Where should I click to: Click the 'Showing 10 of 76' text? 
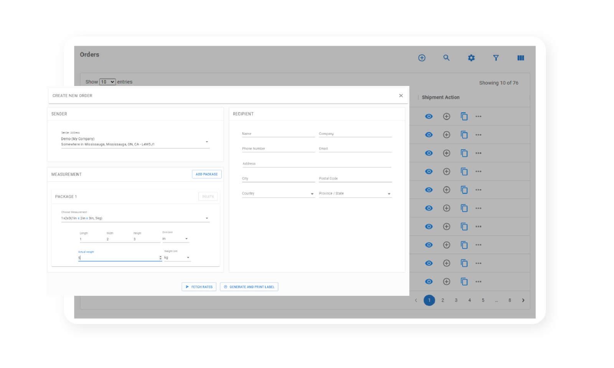(498, 83)
